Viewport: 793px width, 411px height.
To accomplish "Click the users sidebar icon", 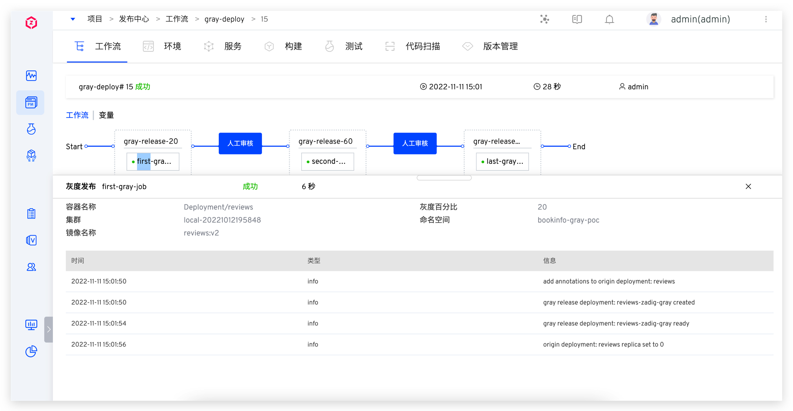I will (x=31, y=267).
